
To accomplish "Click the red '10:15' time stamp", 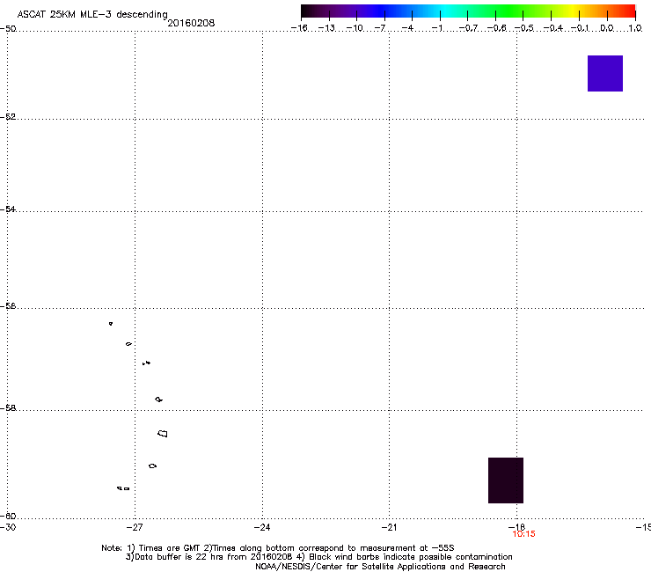I will pyautogui.click(x=524, y=534).
